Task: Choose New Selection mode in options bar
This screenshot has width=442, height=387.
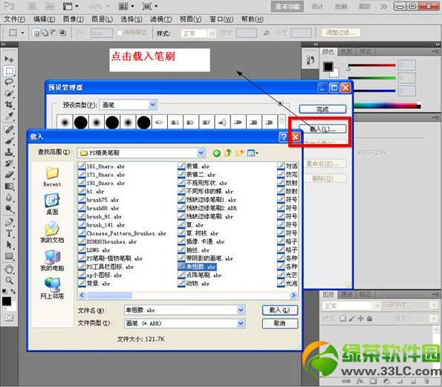Action: [x=36, y=33]
